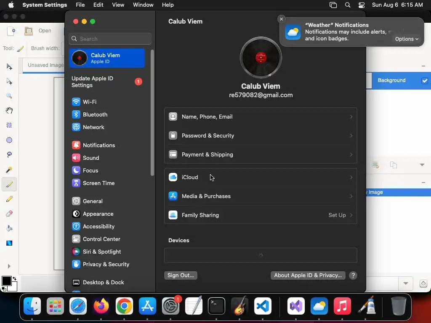Select the Gradient tool in toolbox
This screenshot has width=431, height=323.
point(9,243)
